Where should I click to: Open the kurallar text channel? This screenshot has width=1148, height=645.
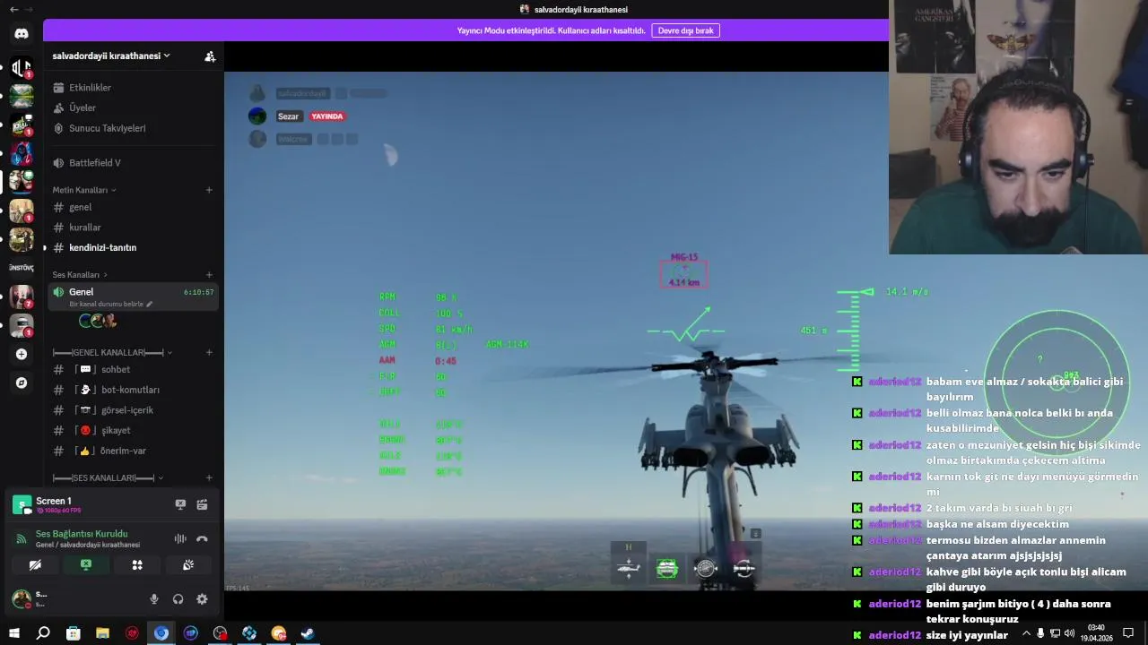tap(133, 228)
